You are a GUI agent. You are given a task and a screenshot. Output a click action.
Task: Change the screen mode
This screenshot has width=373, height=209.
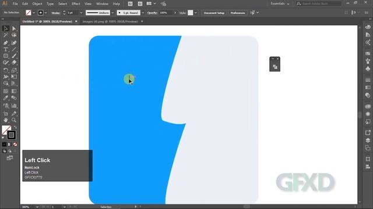coord(10,158)
